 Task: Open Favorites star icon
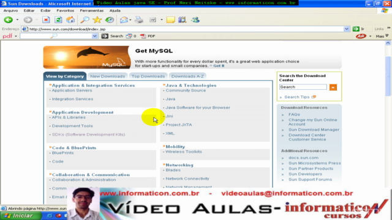pos(97,20)
